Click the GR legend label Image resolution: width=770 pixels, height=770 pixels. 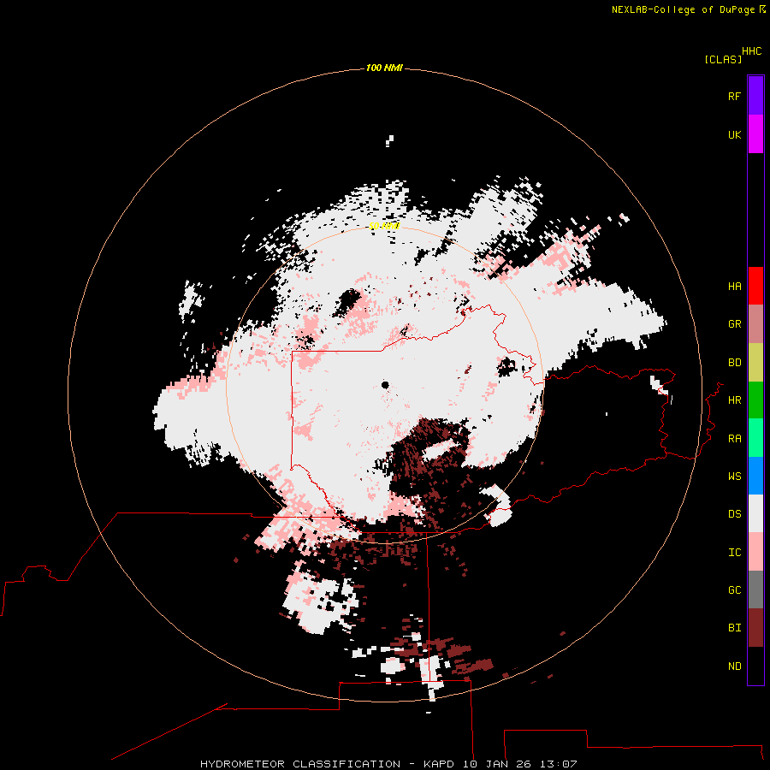click(x=734, y=324)
